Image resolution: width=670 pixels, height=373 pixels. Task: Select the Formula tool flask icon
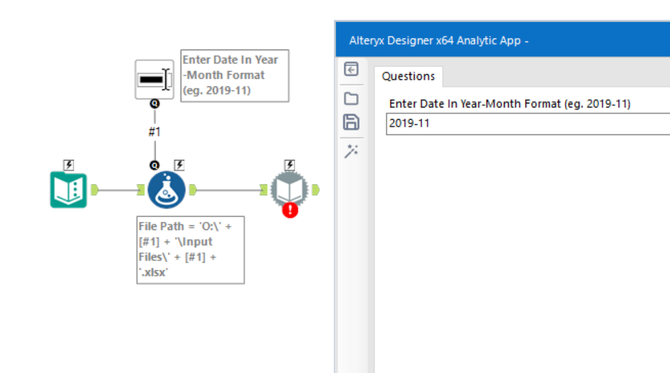point(167,190)
